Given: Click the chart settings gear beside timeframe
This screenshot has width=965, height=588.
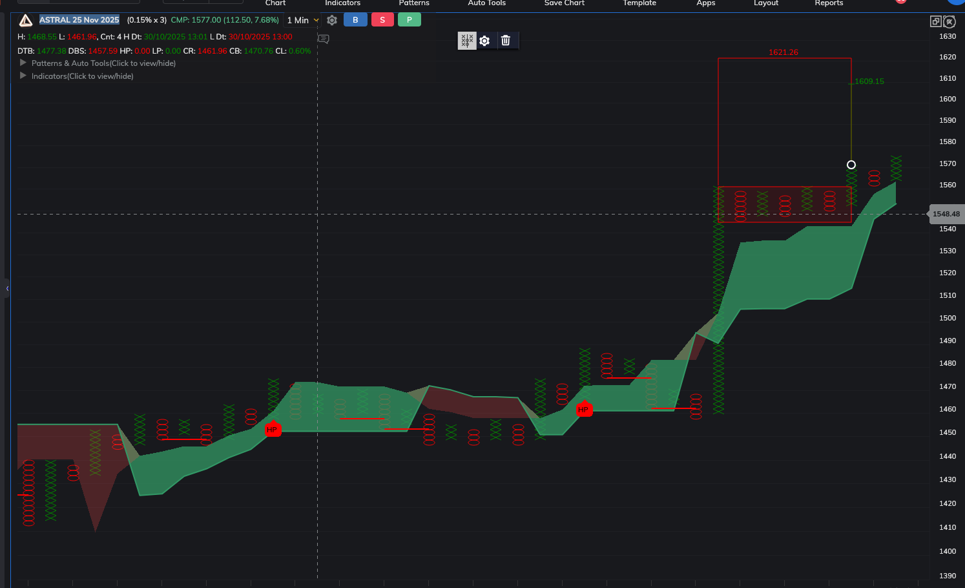Looking at the screenshot, I should (x=332, y=20).
